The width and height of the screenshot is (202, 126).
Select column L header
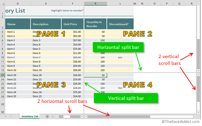120,4
